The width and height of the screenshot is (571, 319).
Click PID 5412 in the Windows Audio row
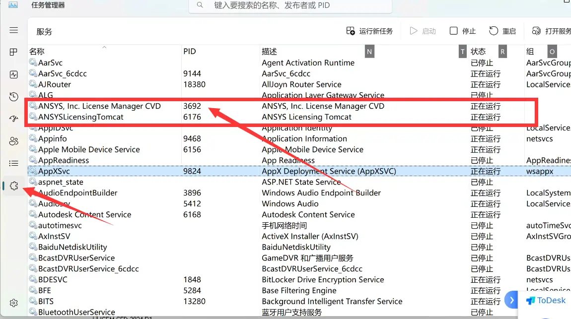192,204
